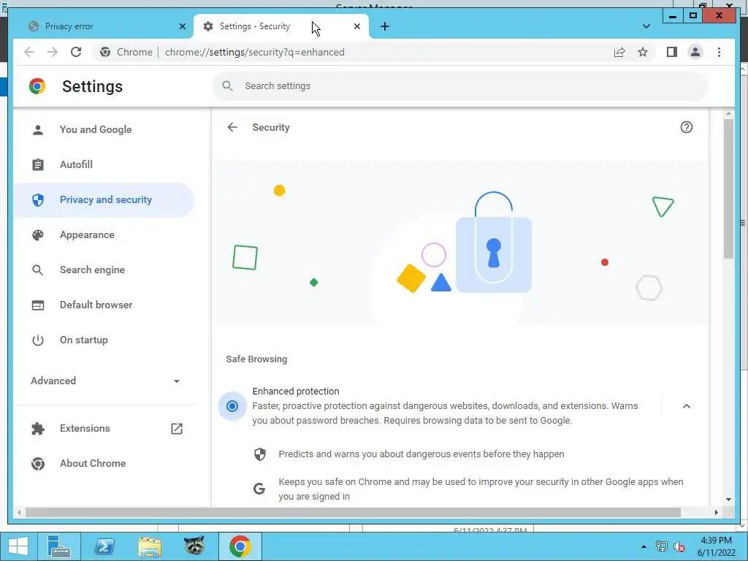Collapse Enhanced protection details chevron
748x561 pixels.
[686, 406]
